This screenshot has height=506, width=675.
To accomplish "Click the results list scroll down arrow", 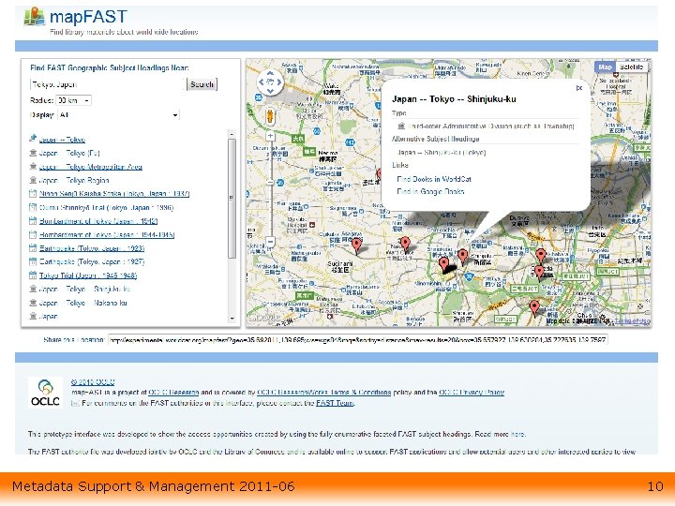I will [232, 319].
